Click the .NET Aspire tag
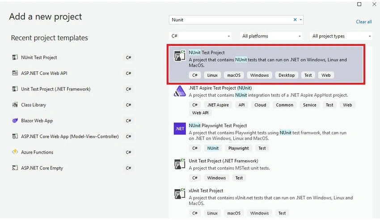380x220 pixels. [218, 105]
